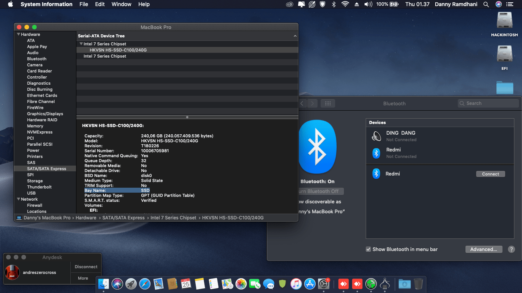Viewport: 522px width, 293px height.
Task: Click the Turn Bluetooth Off button
Action: 321,191
